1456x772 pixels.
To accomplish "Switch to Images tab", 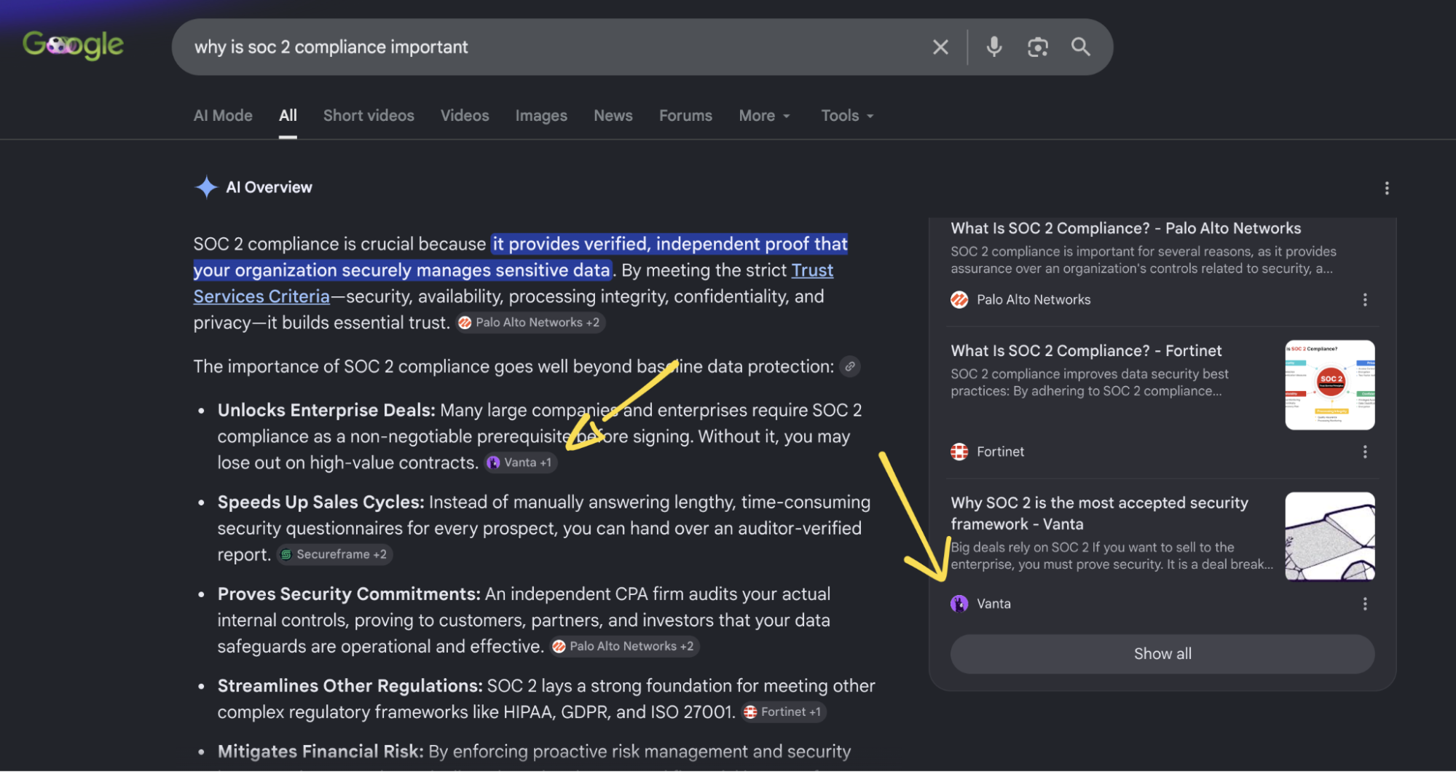I will coord(541,116).
